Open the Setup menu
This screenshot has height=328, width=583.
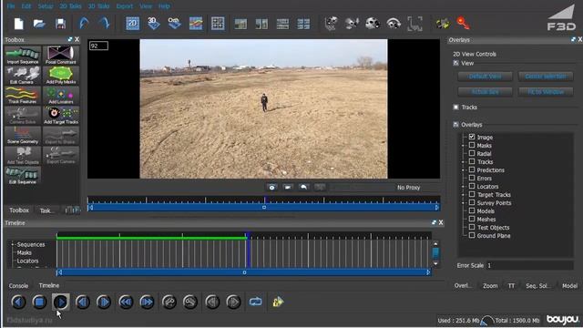pos(46,6)
